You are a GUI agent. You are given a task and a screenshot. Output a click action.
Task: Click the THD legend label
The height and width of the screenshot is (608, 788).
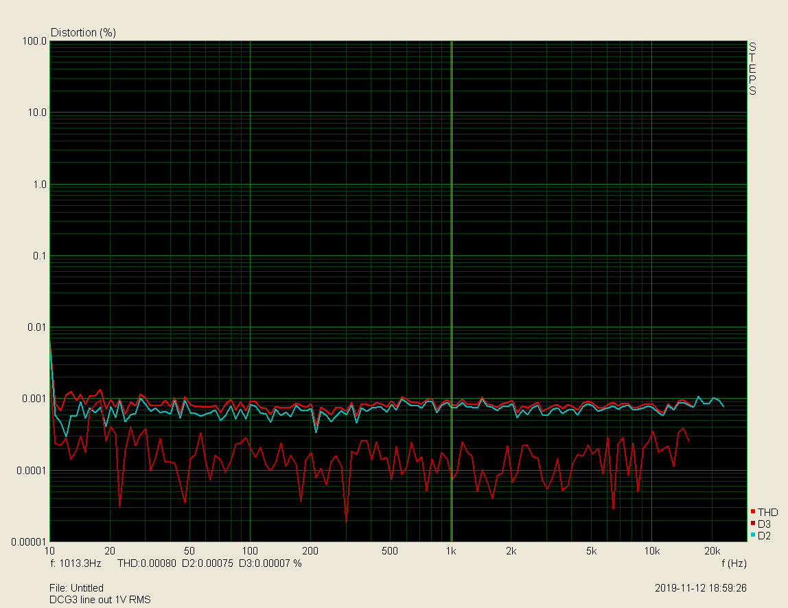coord(768,512)
